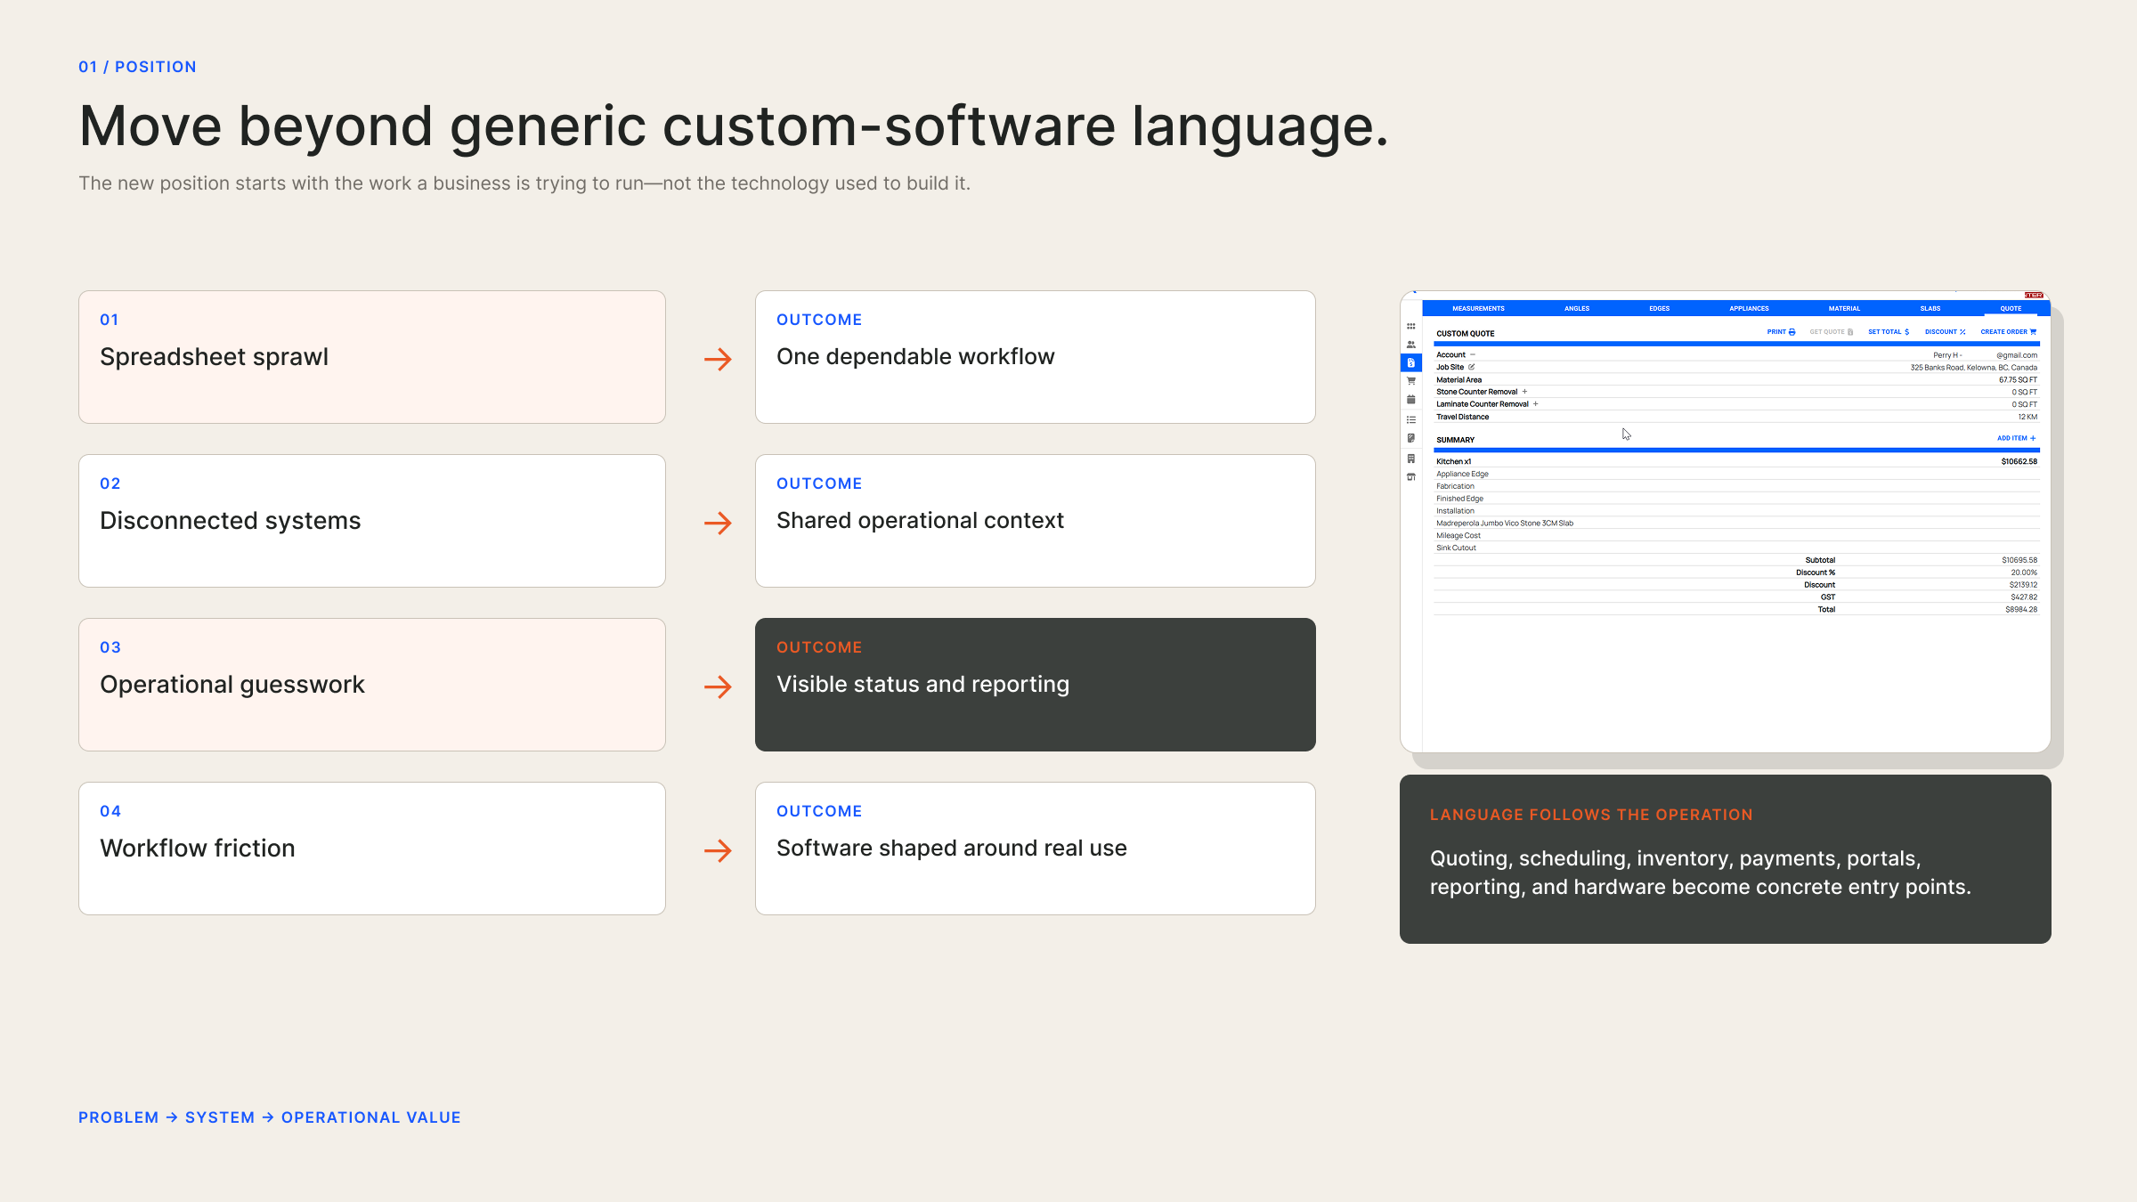
Task: Click the '01 / POSITION' section label
Action: pos(137,67)
